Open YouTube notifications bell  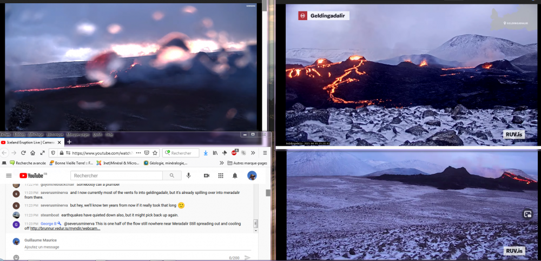pyautogui.click(x=235, y=175)
